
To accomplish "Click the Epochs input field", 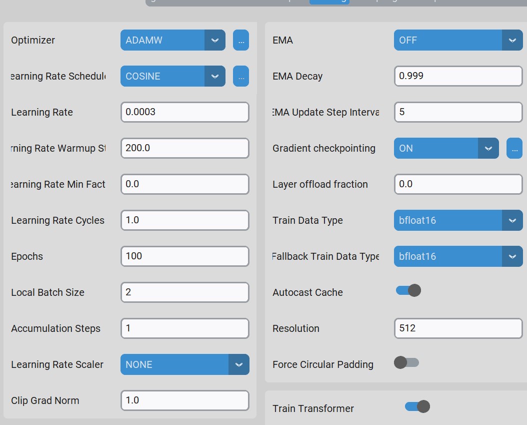I will coord(185,256).
